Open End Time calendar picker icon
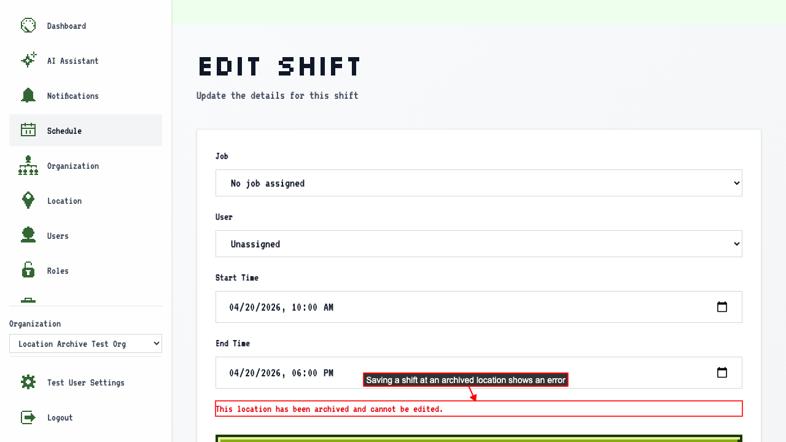 pos(722,373)
